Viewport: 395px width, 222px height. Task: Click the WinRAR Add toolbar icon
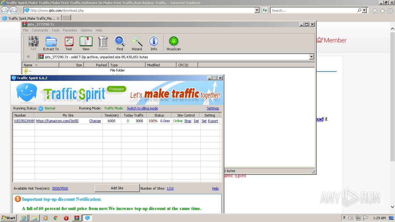tap(33, 43)
